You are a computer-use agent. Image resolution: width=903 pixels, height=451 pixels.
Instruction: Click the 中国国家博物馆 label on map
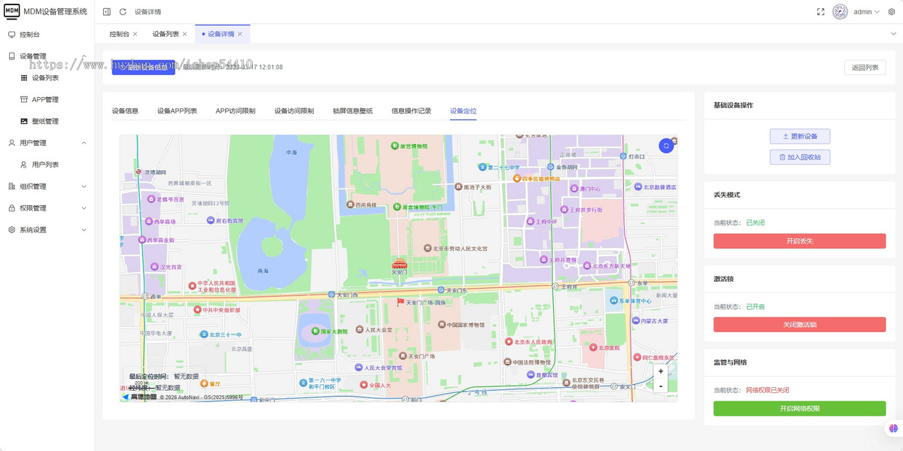coord(466,325)
